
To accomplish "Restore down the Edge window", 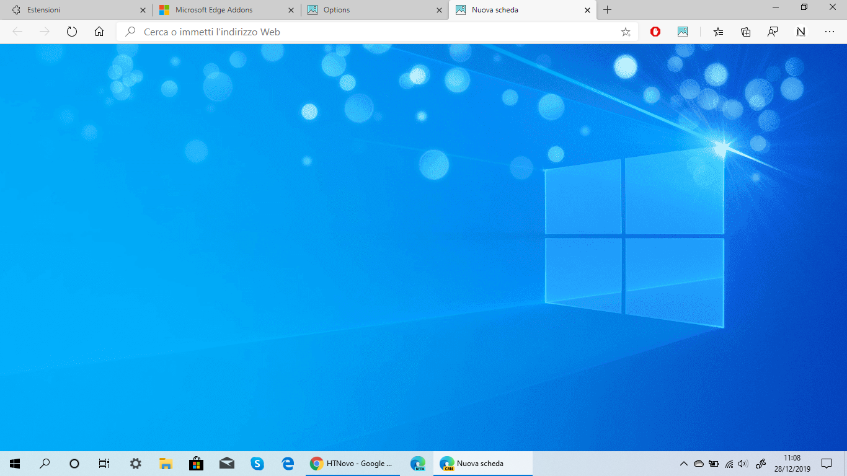I will tap(804, 7).
